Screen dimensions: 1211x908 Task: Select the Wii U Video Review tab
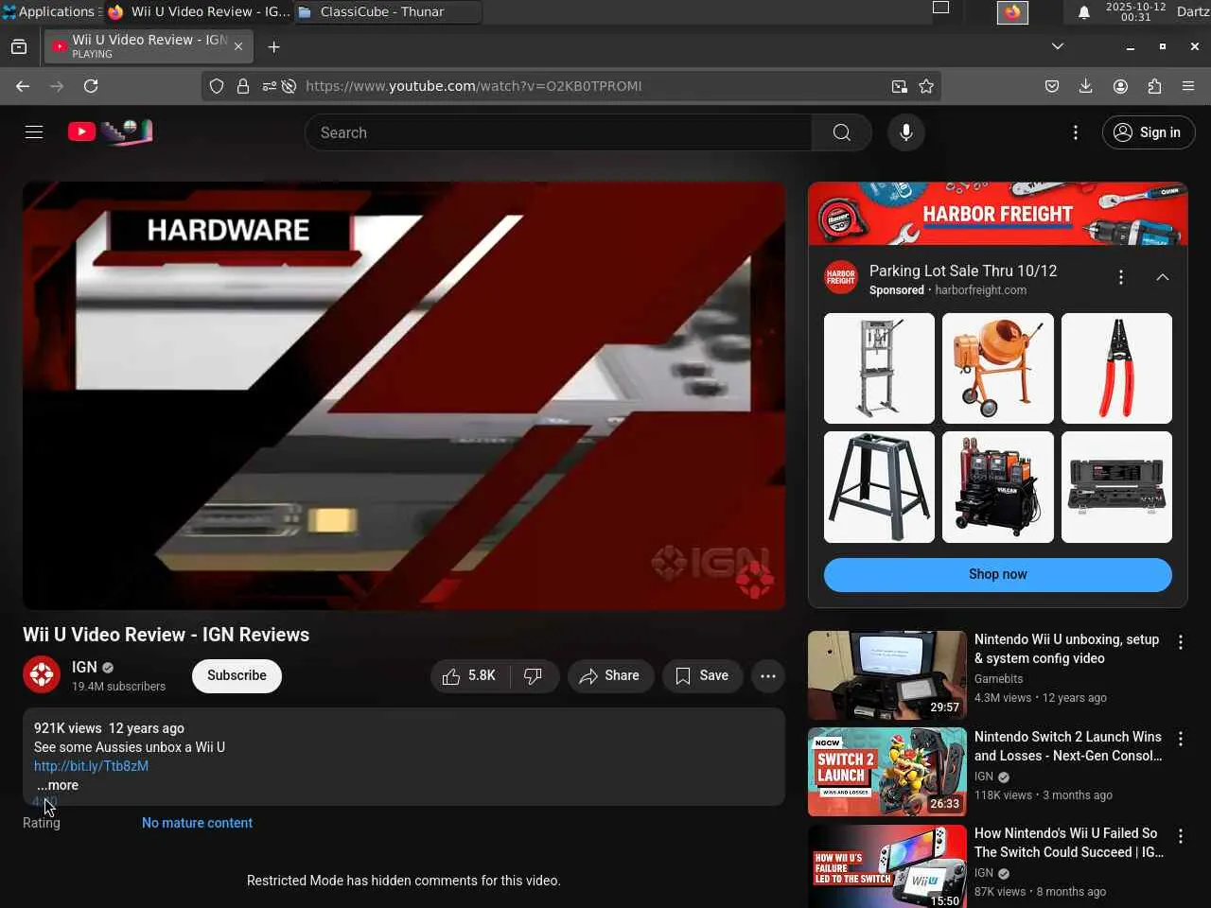tap(149, 46)
